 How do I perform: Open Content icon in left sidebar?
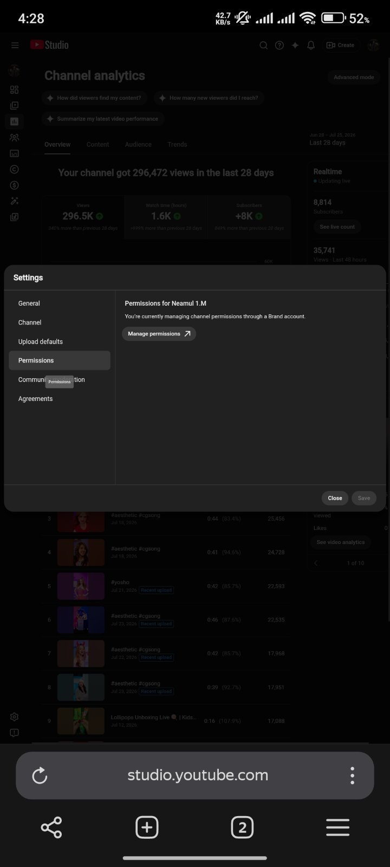coord(15,106)
